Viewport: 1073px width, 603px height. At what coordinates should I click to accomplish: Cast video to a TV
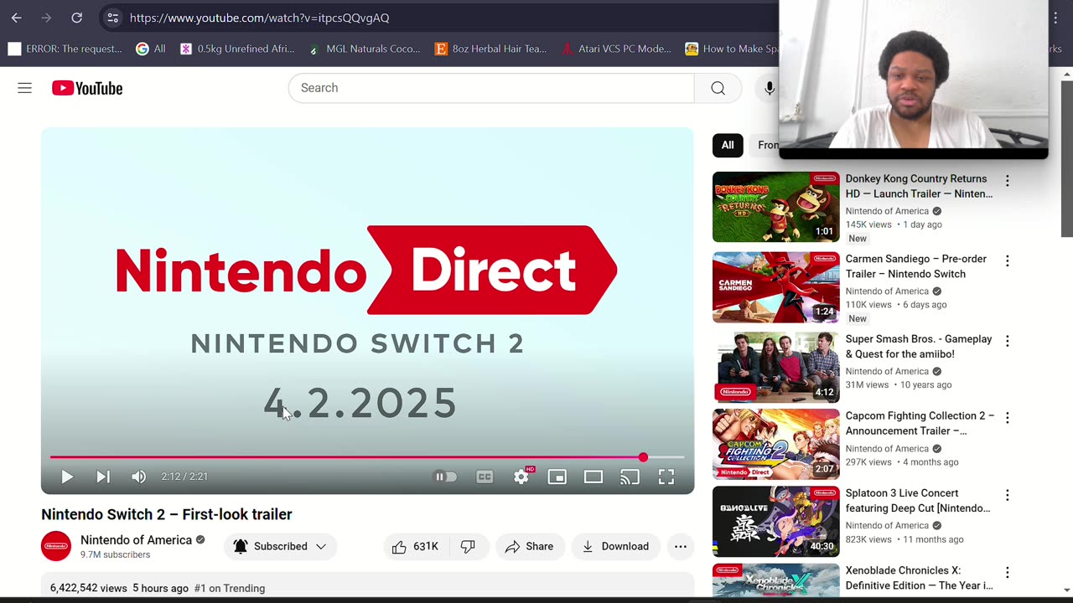[630, 477]
